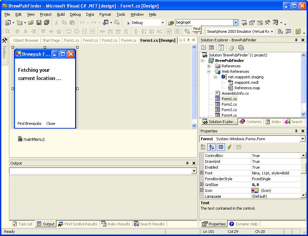Select the mainMenu1 component

31,139
